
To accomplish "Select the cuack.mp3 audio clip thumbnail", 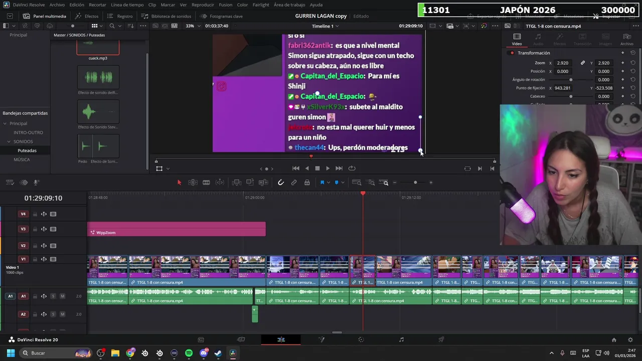I will [x=98, y=48].
